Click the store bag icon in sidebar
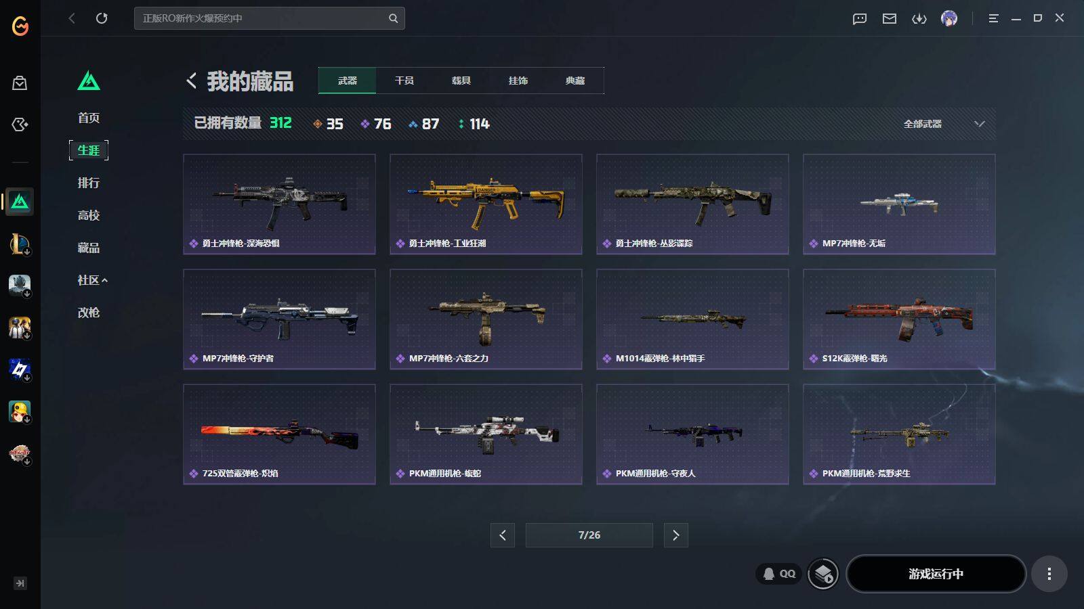 20,83
